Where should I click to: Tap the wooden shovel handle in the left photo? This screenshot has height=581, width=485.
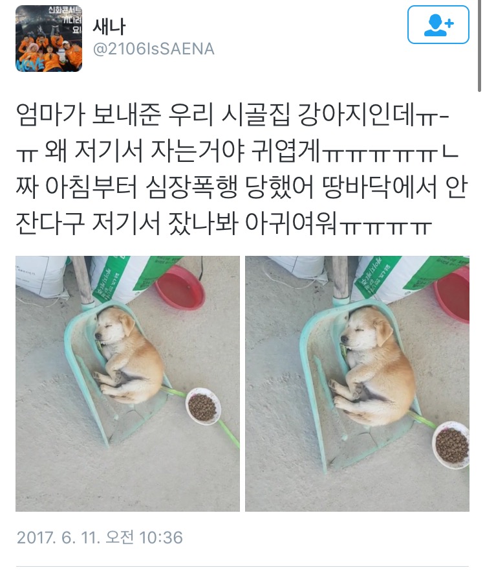[x=82, y=280]
